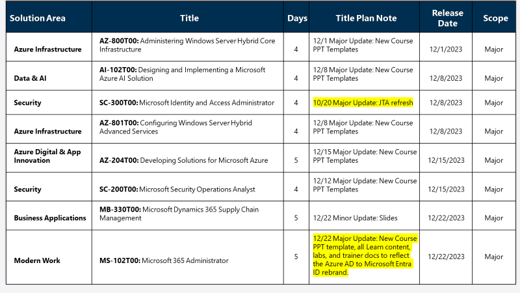
Task: Click the "12/15 Major Update" note for AZ-204T00
Action: click(365, 156)
